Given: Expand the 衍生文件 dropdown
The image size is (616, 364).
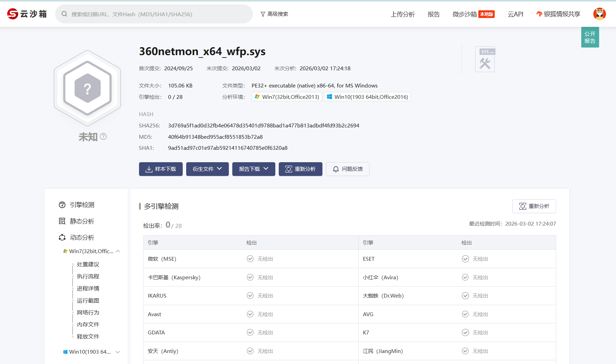Looking at the screenshot, I should coord(208,169).
